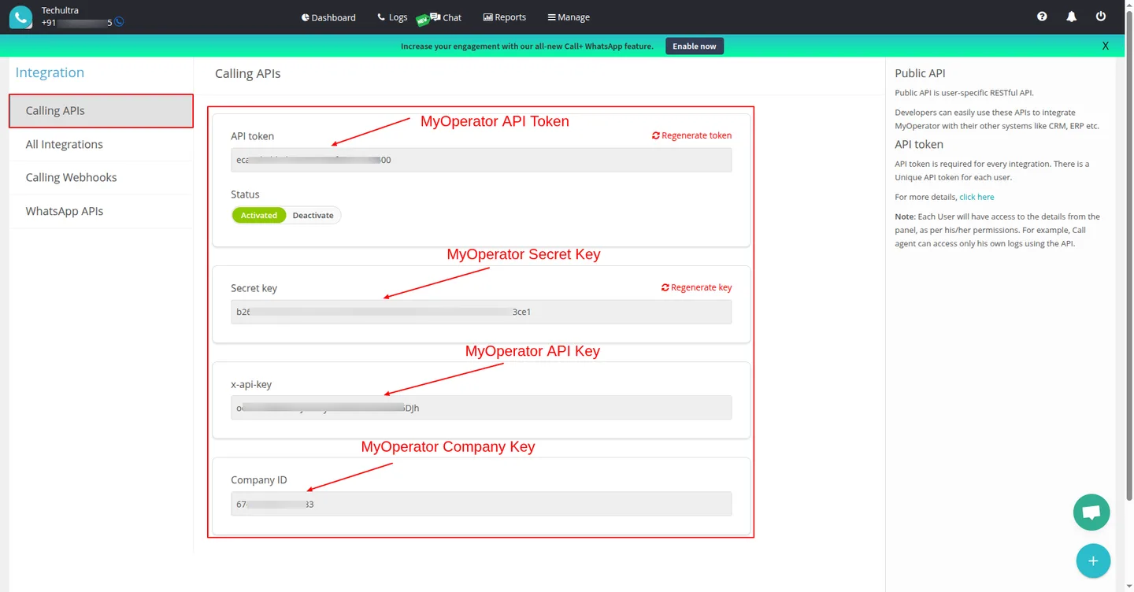
Task: Select All Integrations in sidebar
Action: (x=101, y=144)
